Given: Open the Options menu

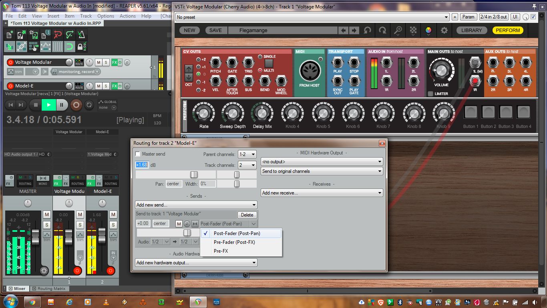Looking at the screenshot, I should click(106, 16).
